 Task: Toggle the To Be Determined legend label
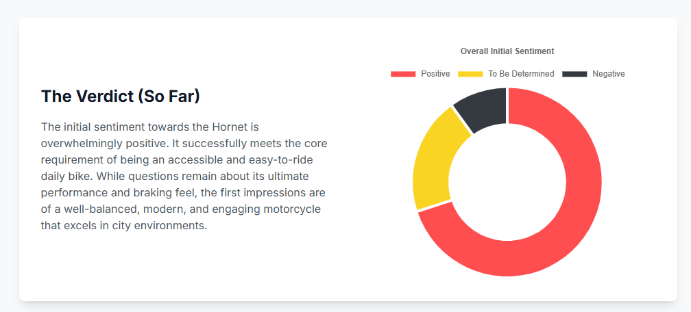coord(521,74)
